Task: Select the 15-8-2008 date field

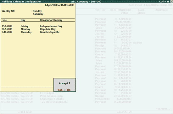Action: 7,26
